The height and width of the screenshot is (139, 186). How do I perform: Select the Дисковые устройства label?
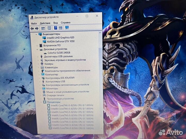(x=55, y=49)
